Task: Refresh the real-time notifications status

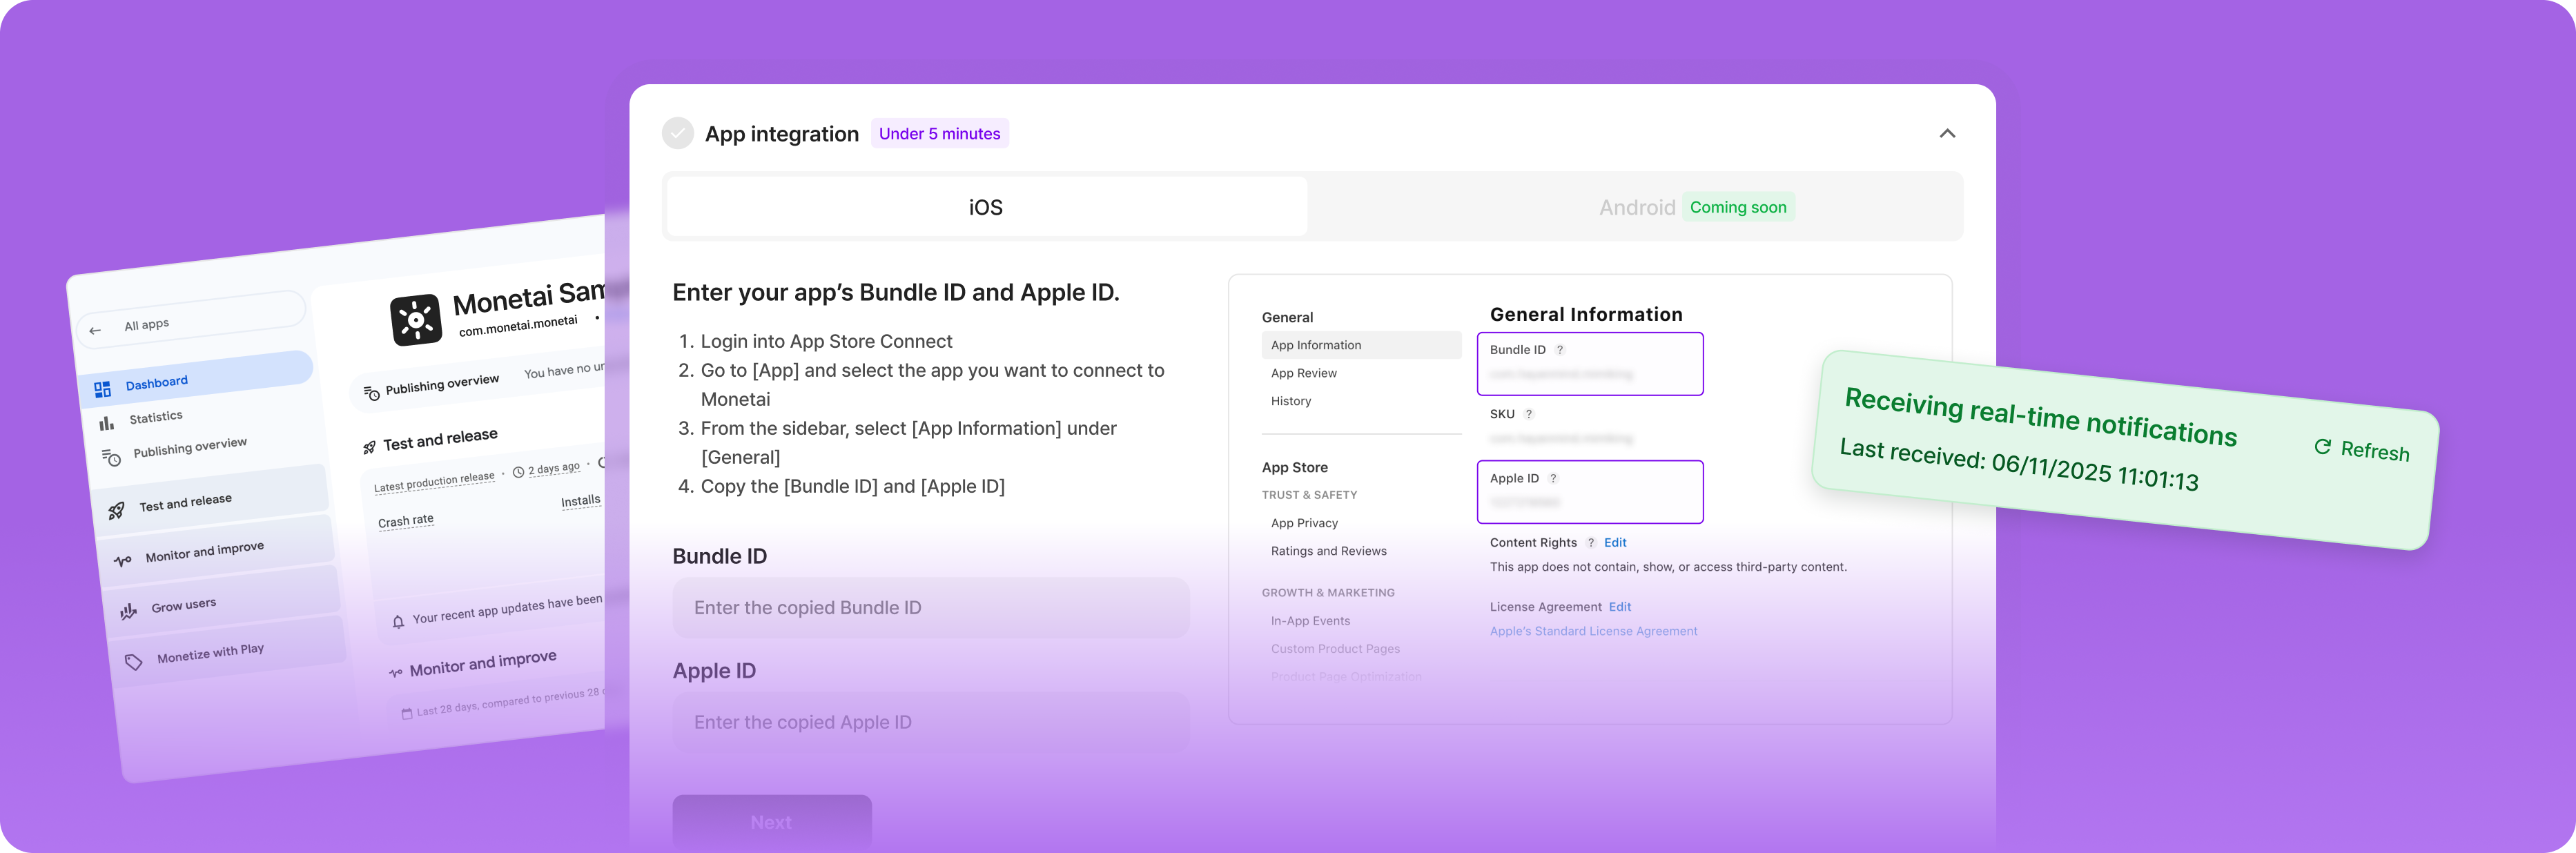Action: point(2362,449)
